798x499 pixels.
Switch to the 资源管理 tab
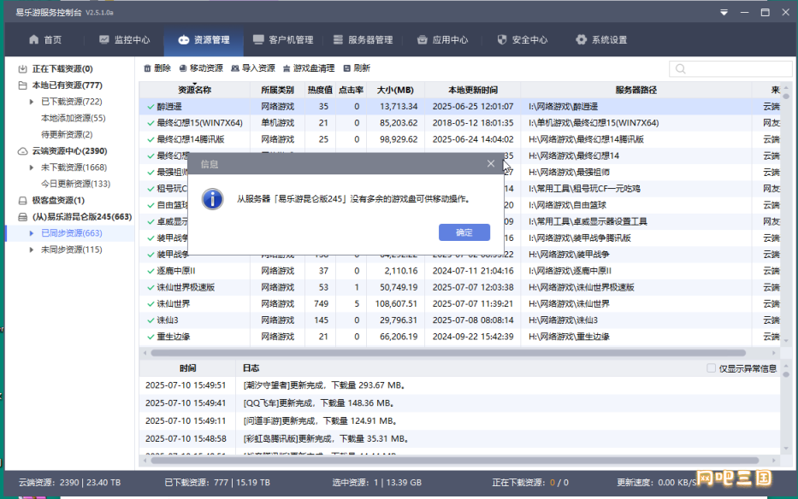(204, 39)
